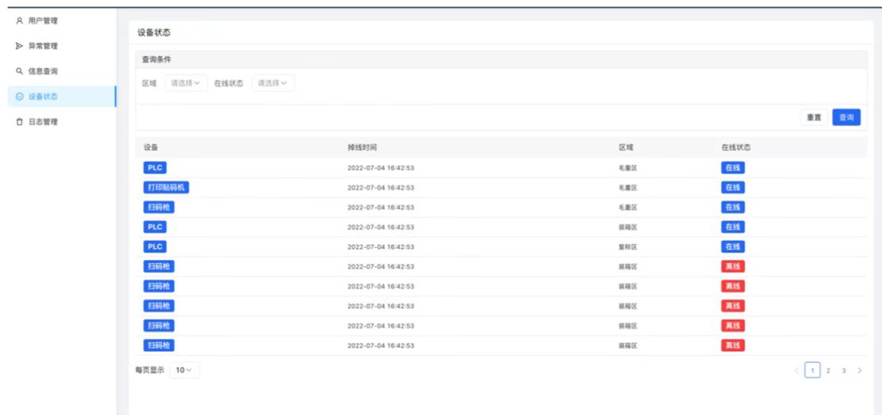
Task: Click the 掉线时间 column header
Action: coord(361,147)
